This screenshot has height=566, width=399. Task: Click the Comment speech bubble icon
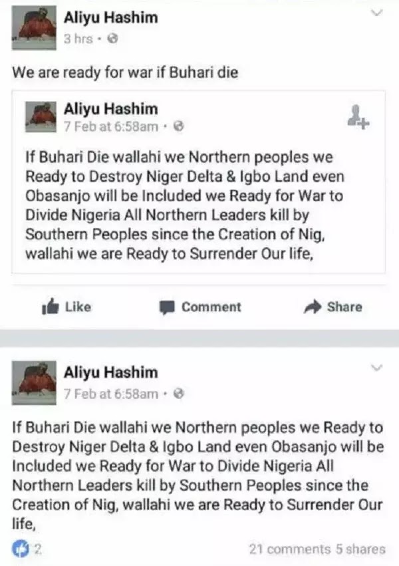point(168,307)
